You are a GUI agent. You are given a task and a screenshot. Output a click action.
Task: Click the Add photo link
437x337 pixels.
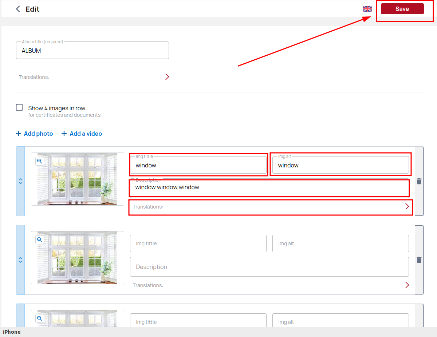35,134
